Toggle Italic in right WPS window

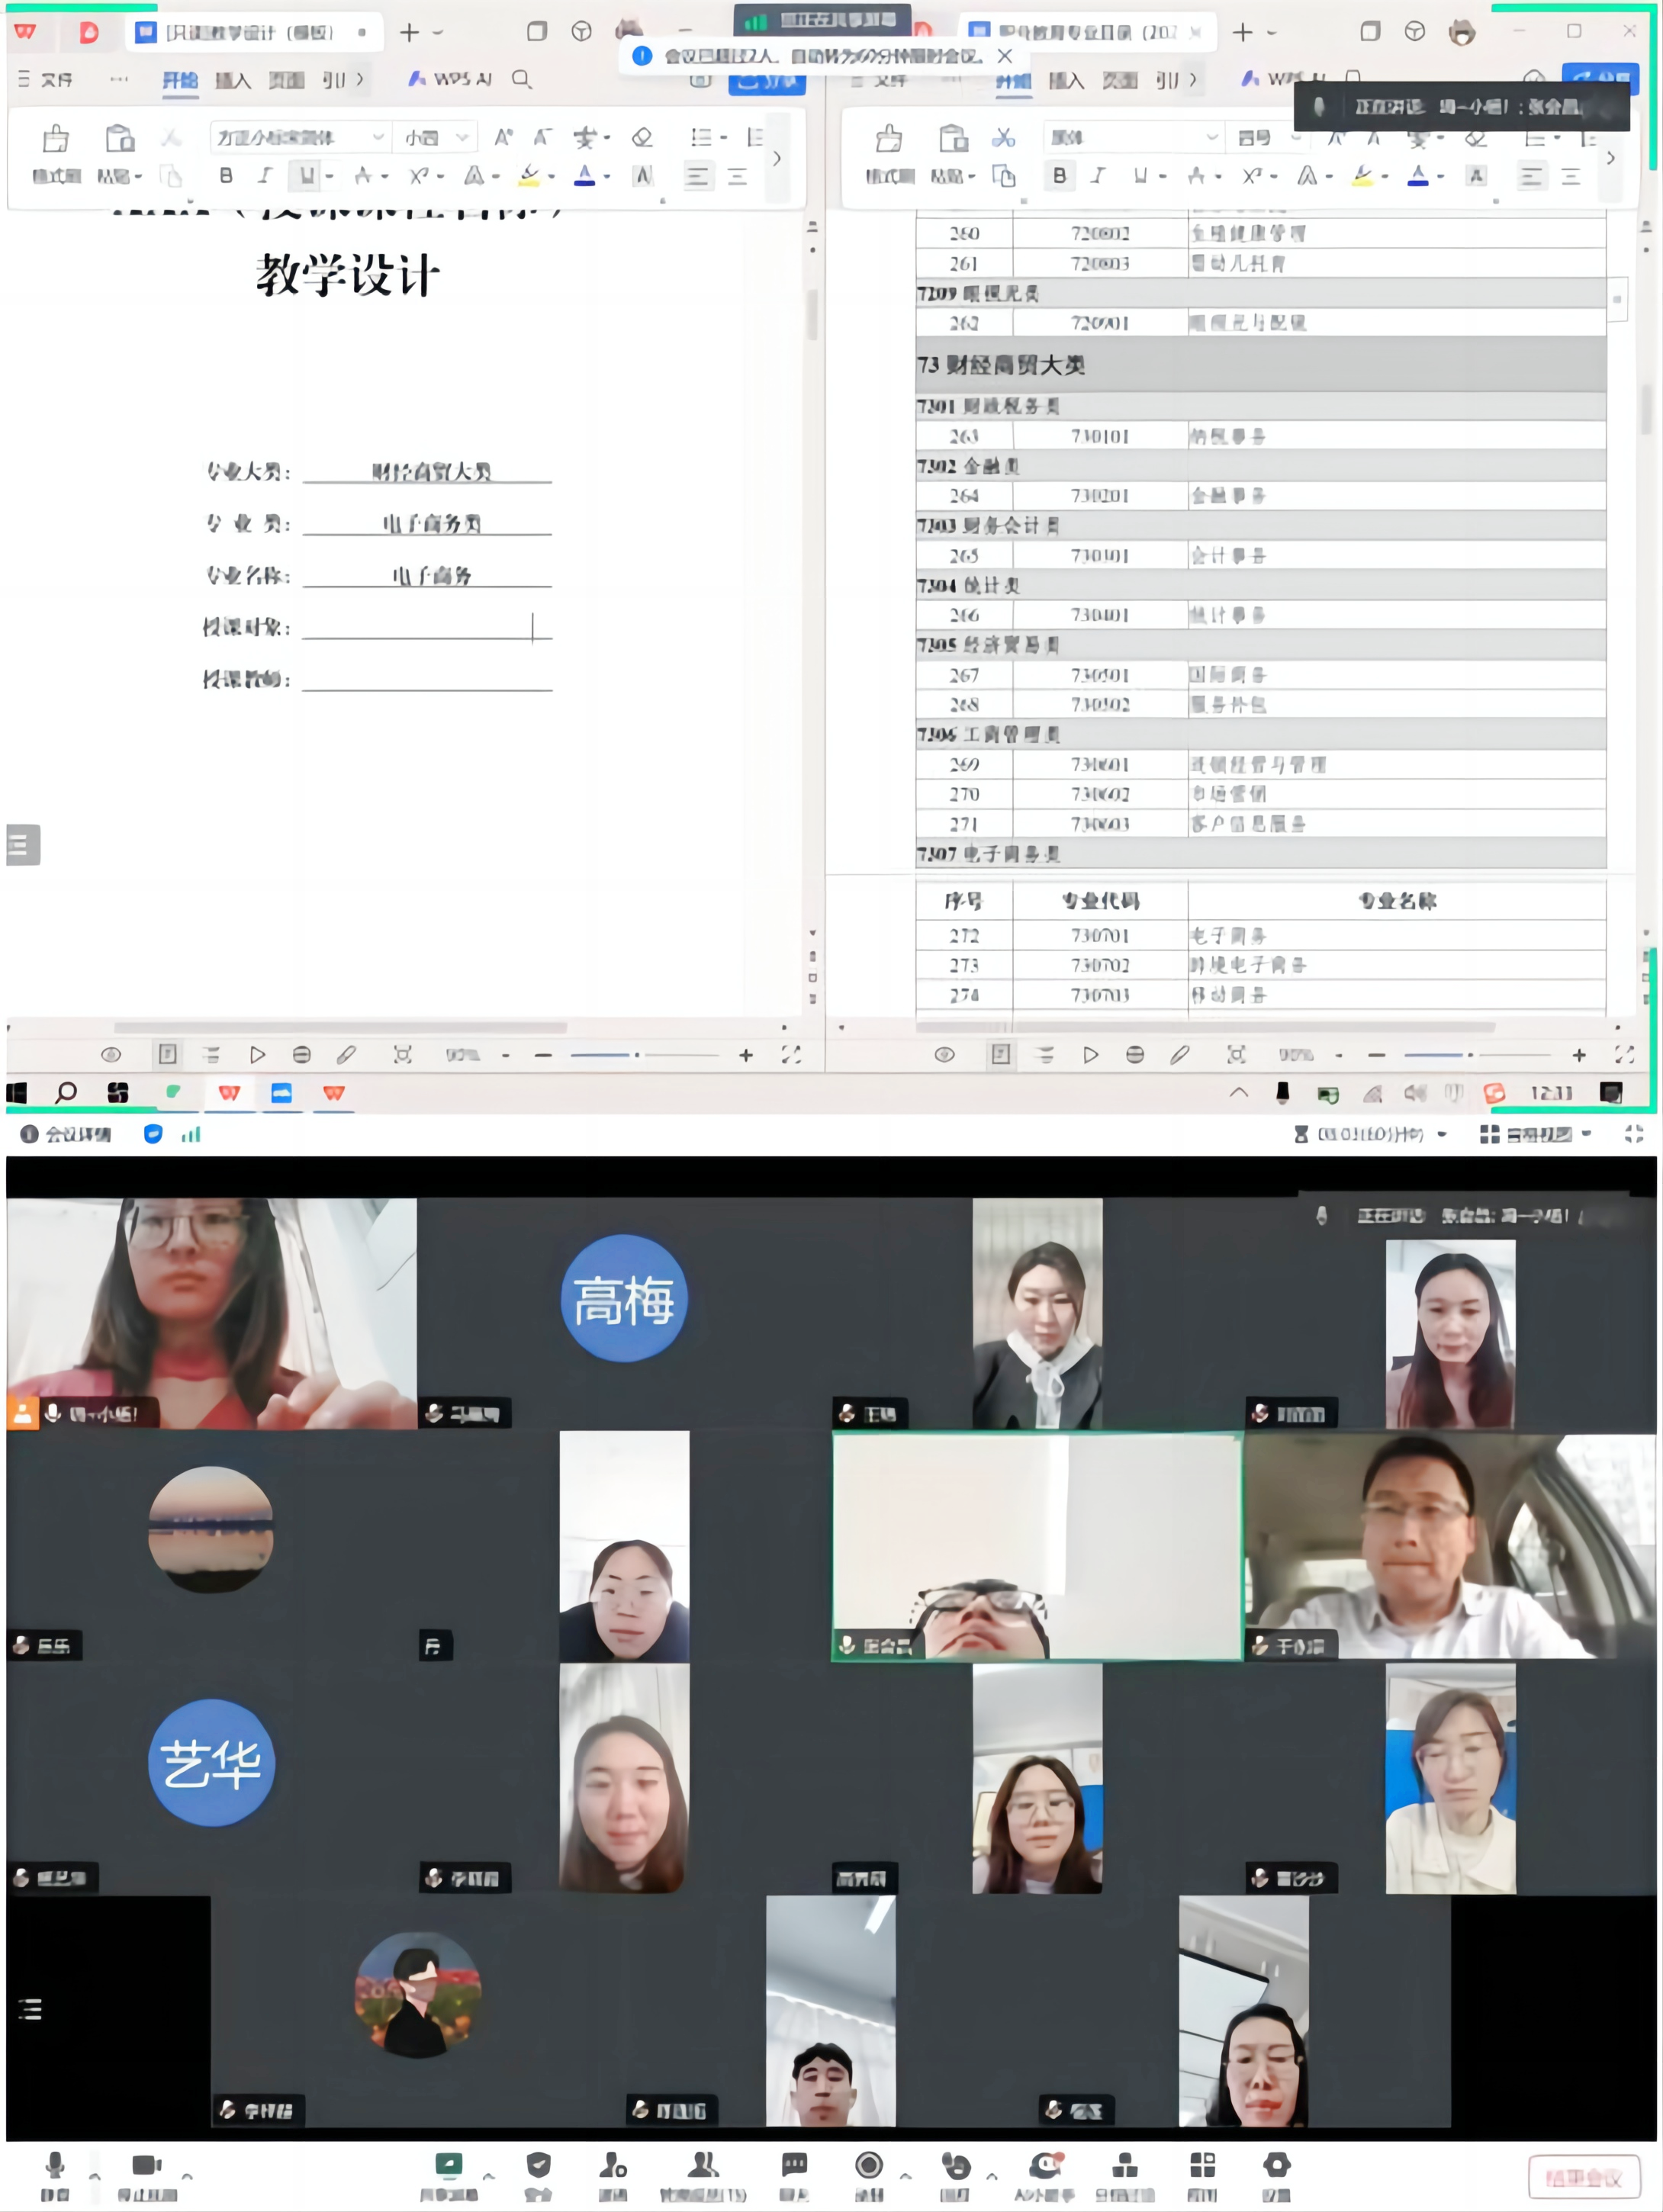[x=1098, y=176]
